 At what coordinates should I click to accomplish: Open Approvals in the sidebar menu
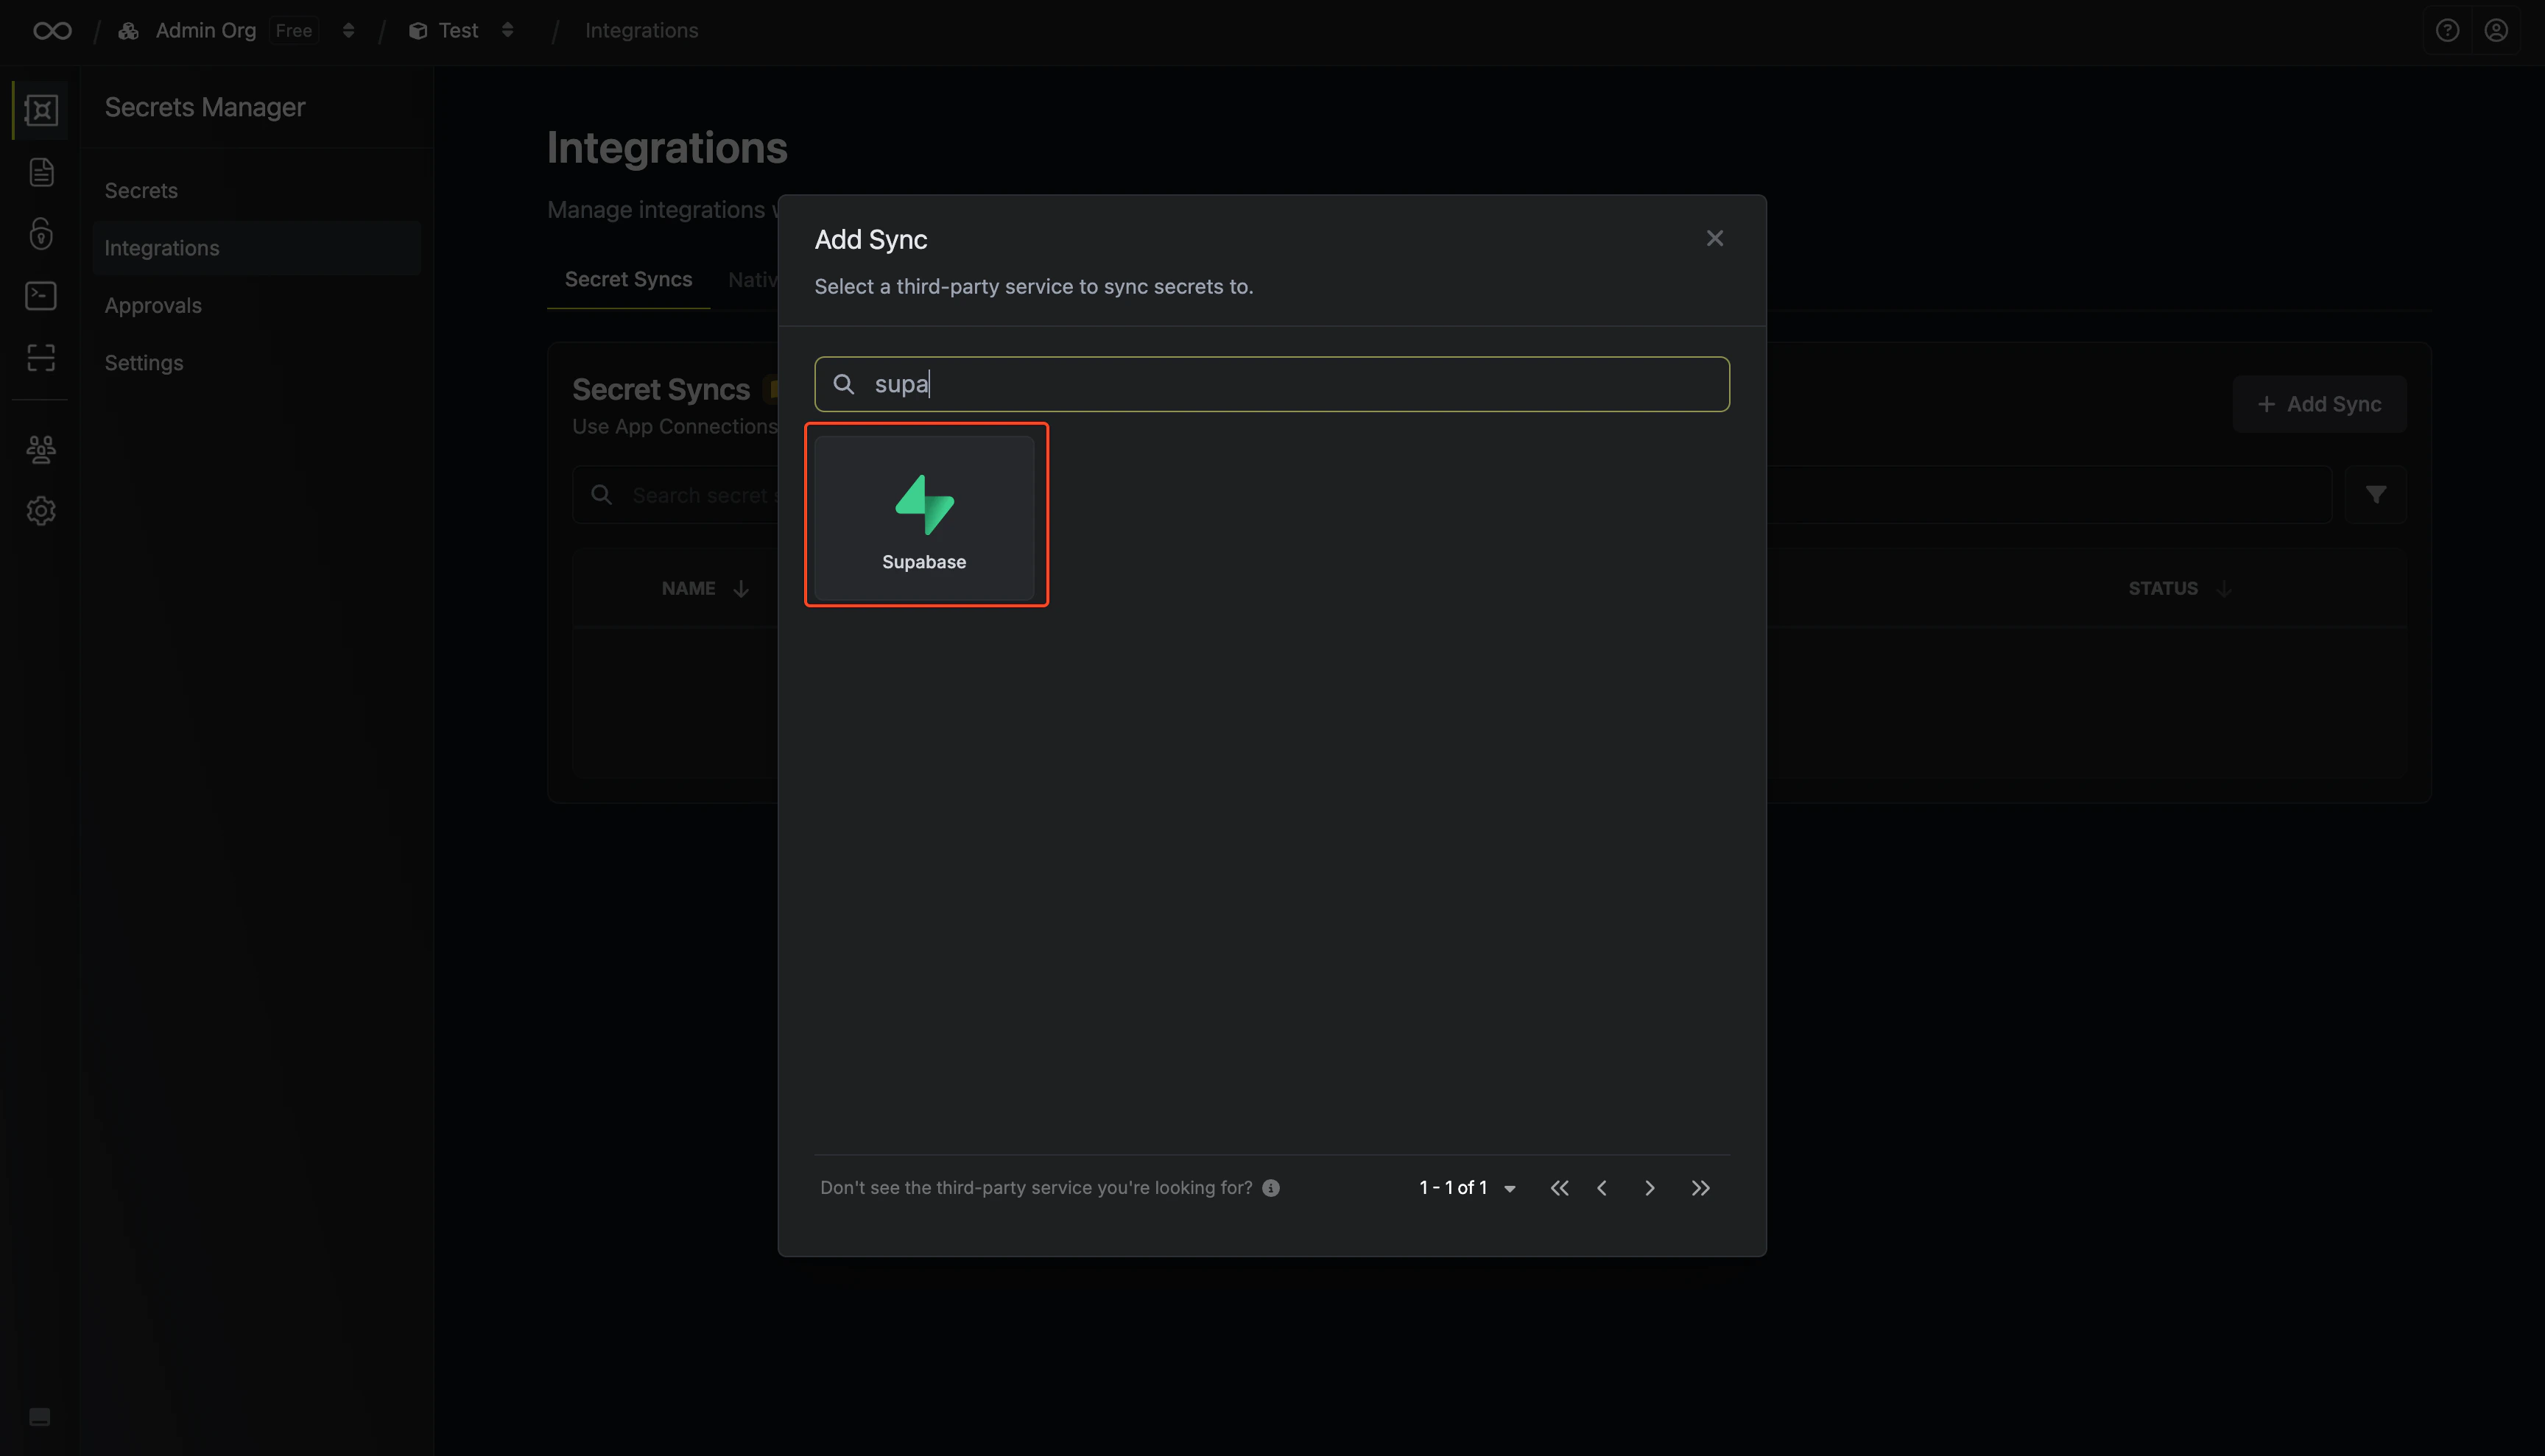pyautogui.click(x=256, y=306)
